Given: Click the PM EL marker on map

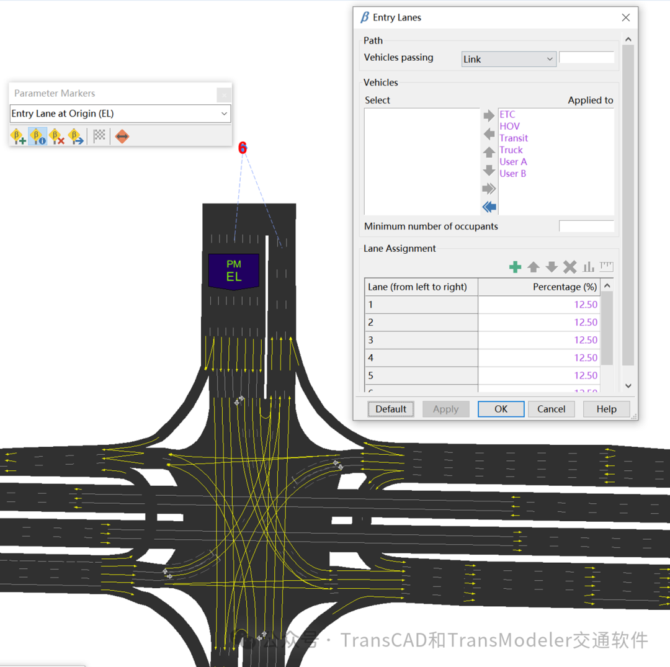Looking at the screenshot, I should pyautogui.click(x=234, y=271).
